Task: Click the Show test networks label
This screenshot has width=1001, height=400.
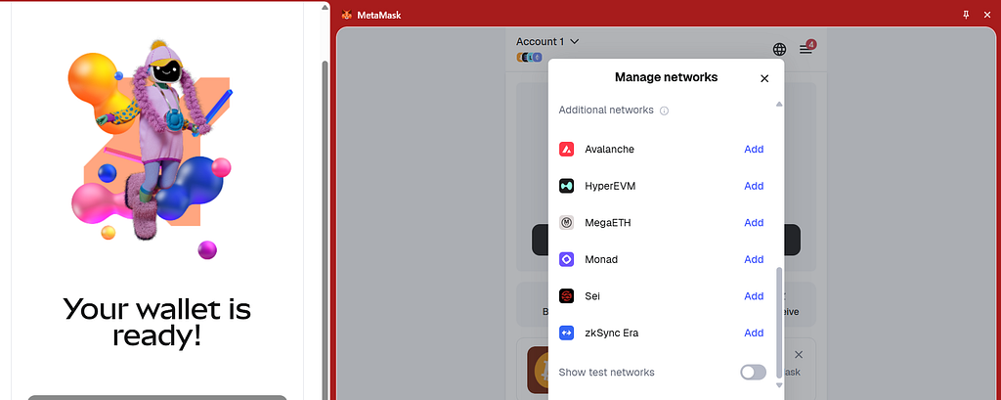Action: pos(606,372)
